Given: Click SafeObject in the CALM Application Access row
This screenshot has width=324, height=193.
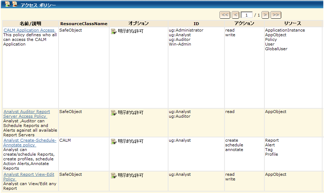Looking at the screenshot, I should pyautogui.click(x=71, y=30).
